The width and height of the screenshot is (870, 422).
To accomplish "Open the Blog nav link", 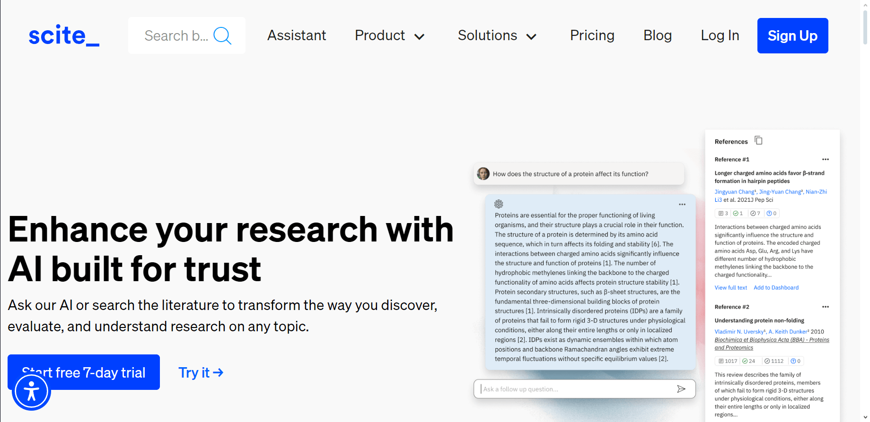I will (658, 35).
